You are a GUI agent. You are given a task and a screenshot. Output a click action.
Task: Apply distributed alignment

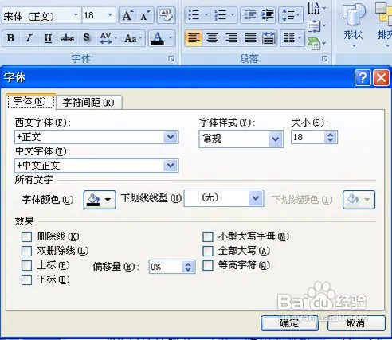pos(269,38)
